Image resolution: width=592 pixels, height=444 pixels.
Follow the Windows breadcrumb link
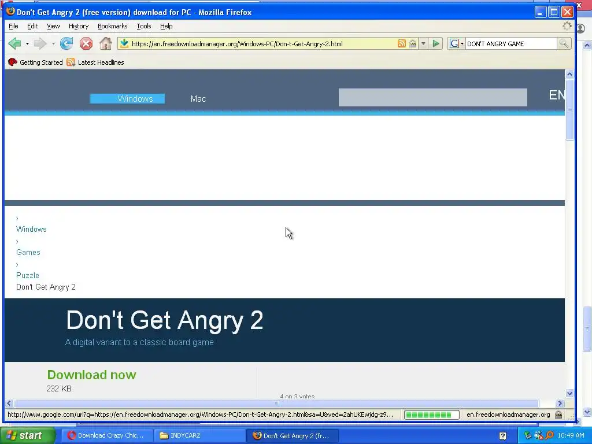pyautogui.click(x=31, y=229)
